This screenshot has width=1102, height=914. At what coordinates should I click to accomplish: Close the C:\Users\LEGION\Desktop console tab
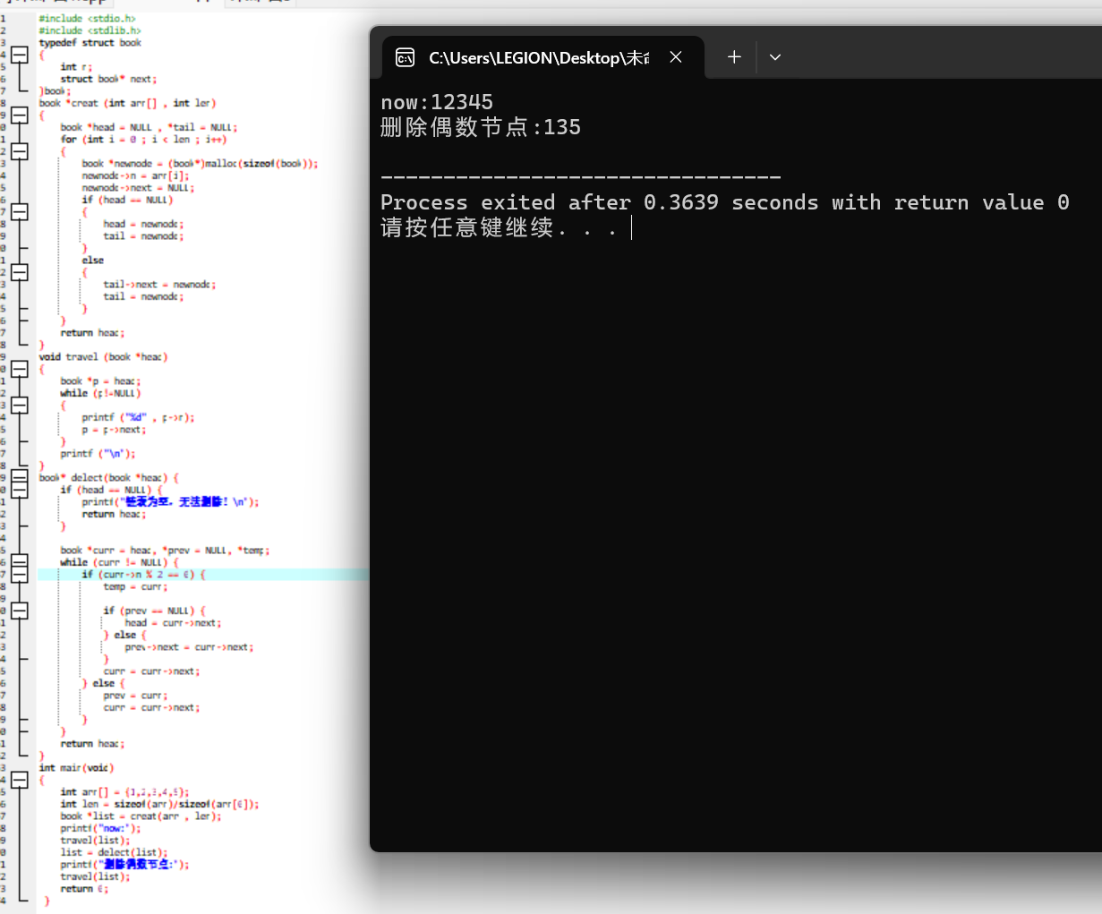676,57
